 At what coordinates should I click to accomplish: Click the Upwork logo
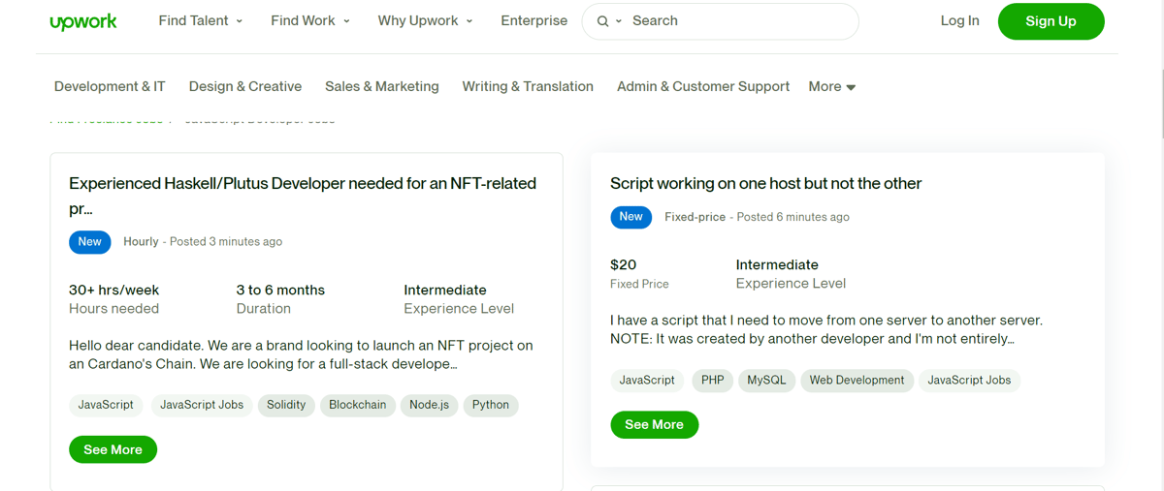(83, 21)
